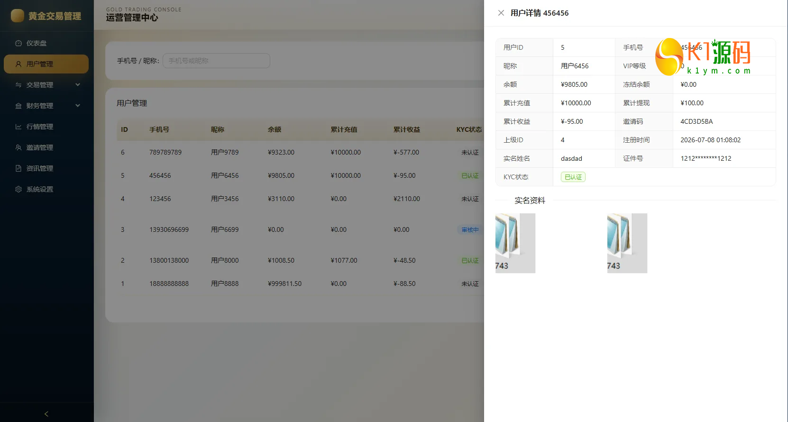Select the 用户管理 menu item
This screenshot has width=788, height=422.
[46, 64]
